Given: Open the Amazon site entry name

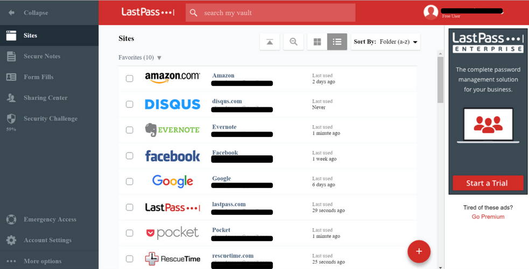Looking at the screenshot, I should 223,75.
